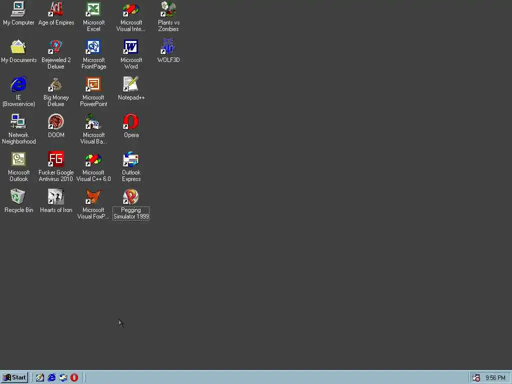Click the 9:56 PM taskbar clock
The height and width of the screenshot is (384, 512).
pos(495,378)
